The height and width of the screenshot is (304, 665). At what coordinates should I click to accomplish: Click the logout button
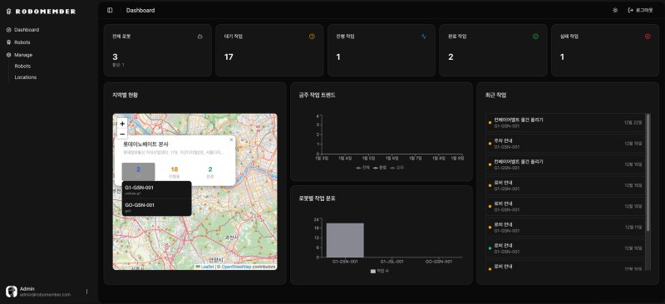click(x=640, y=10)
